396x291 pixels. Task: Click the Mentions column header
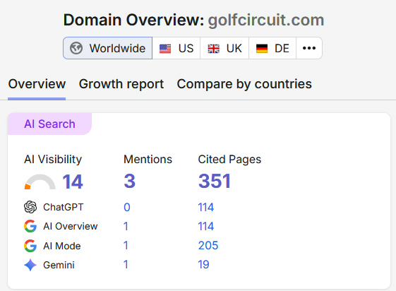pyautogui.click(x=148, y=160)
